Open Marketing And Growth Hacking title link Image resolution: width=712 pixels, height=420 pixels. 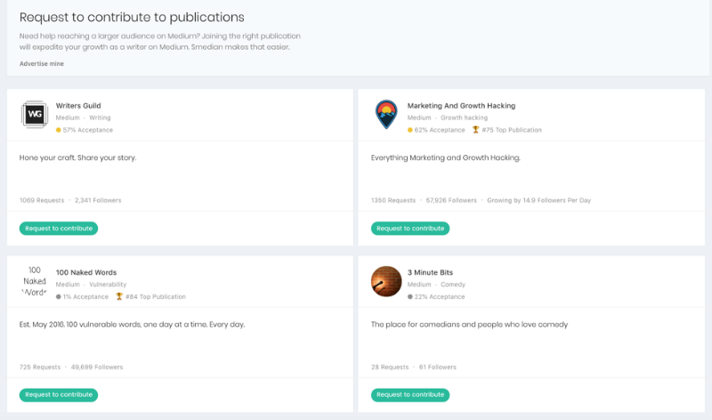click(461, 106)
